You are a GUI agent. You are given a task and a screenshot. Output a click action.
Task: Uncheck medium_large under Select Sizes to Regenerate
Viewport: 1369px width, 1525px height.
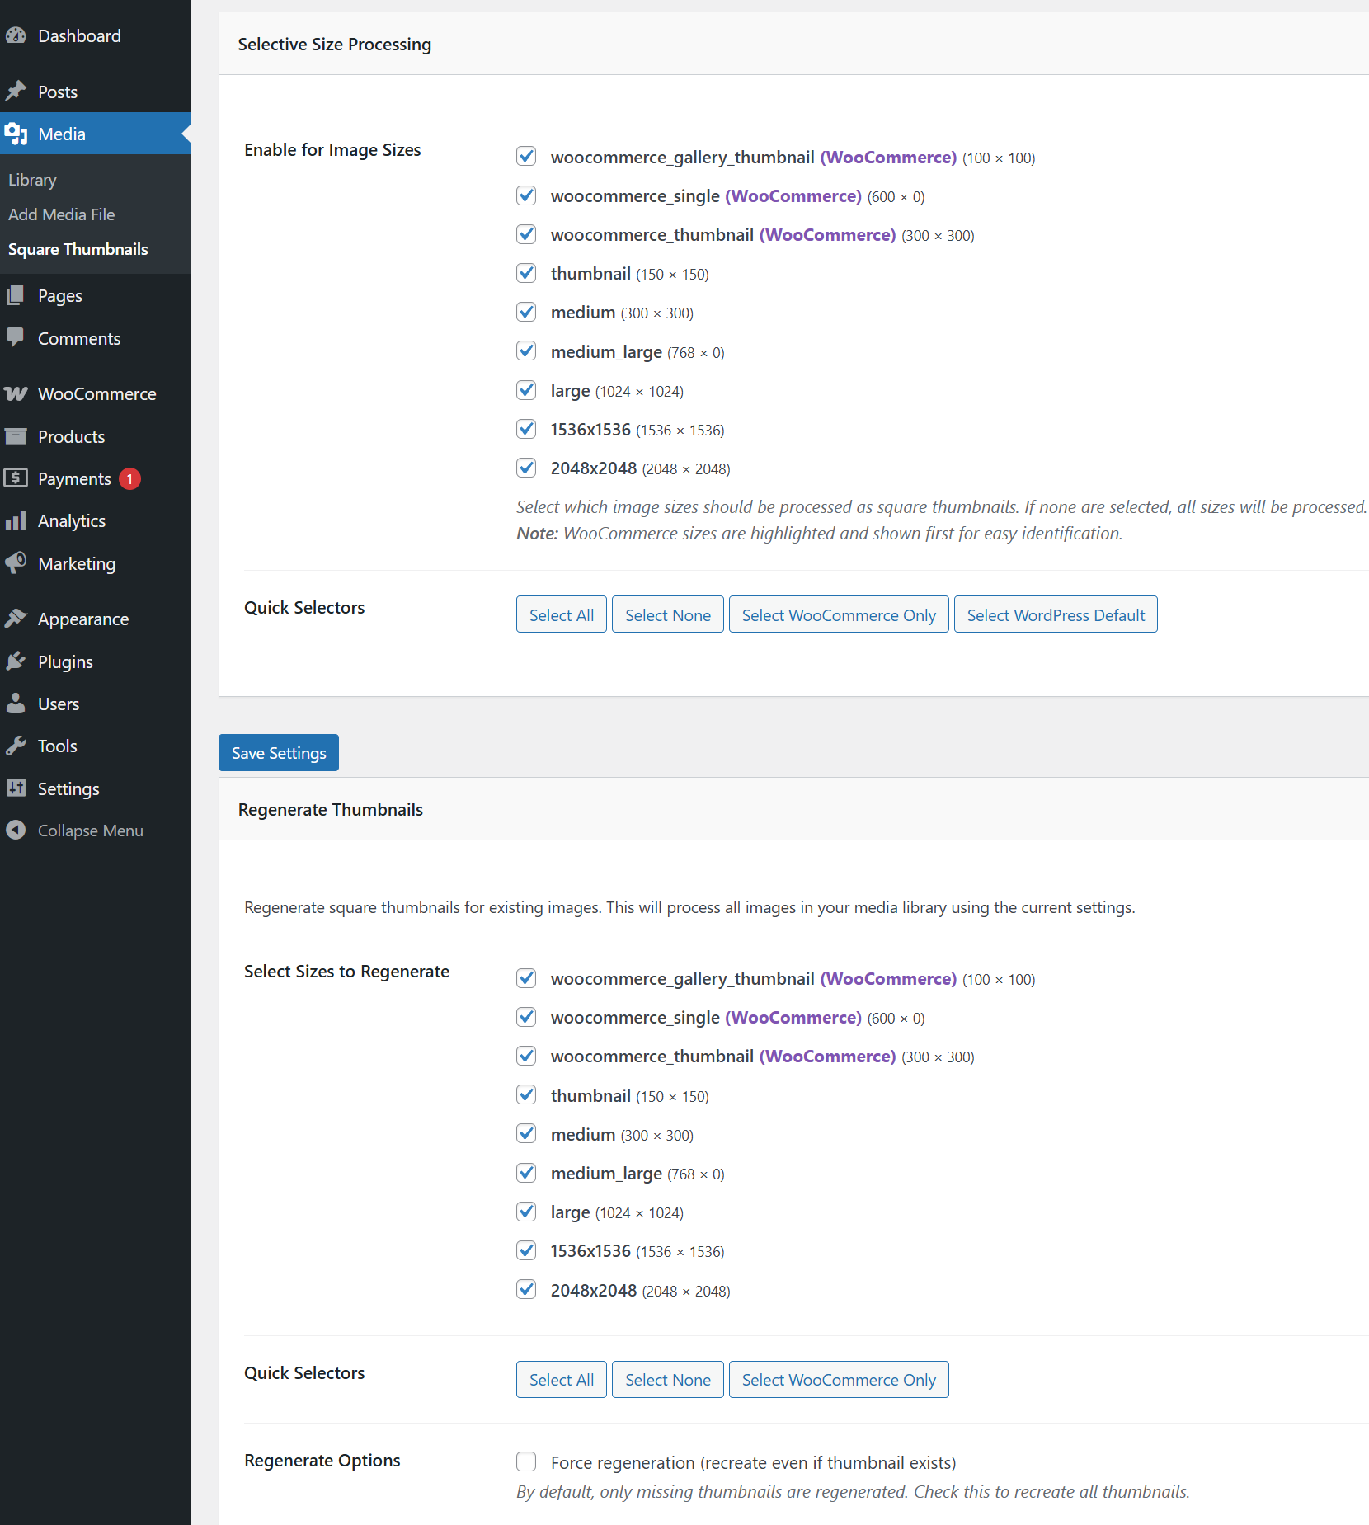pyautogui.click(x=526, y=1173)
